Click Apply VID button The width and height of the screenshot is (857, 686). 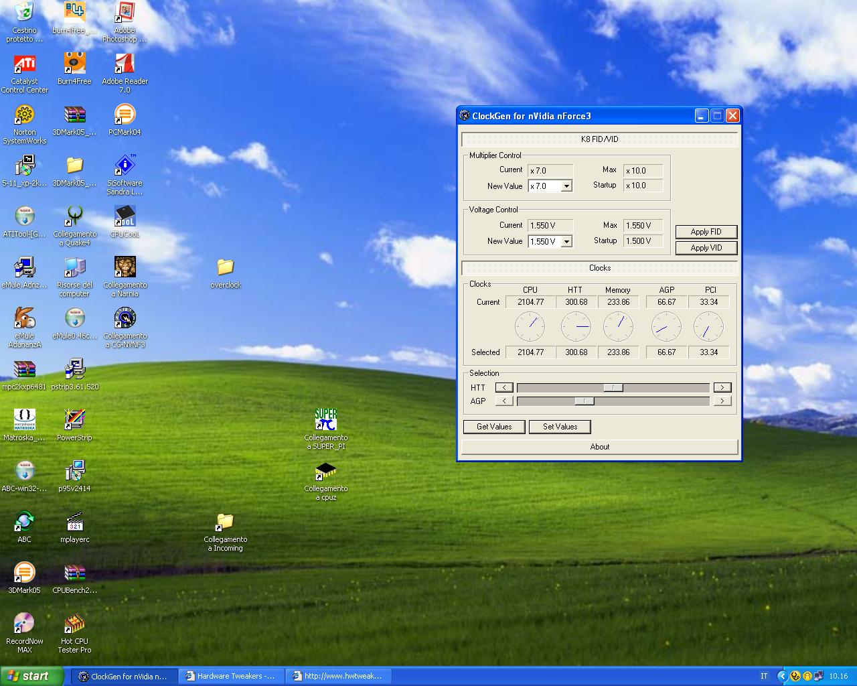pyautogui.click(x=706, y=248)
